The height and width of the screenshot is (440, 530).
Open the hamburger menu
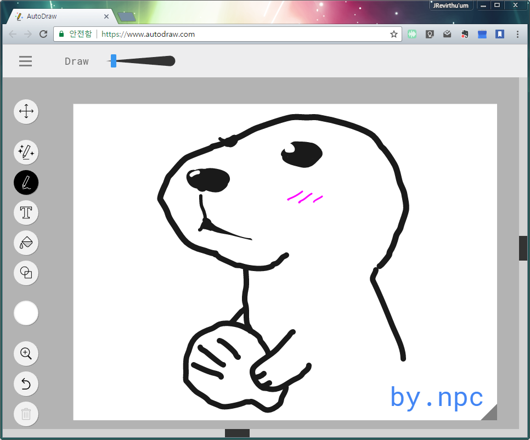[26, 61]
